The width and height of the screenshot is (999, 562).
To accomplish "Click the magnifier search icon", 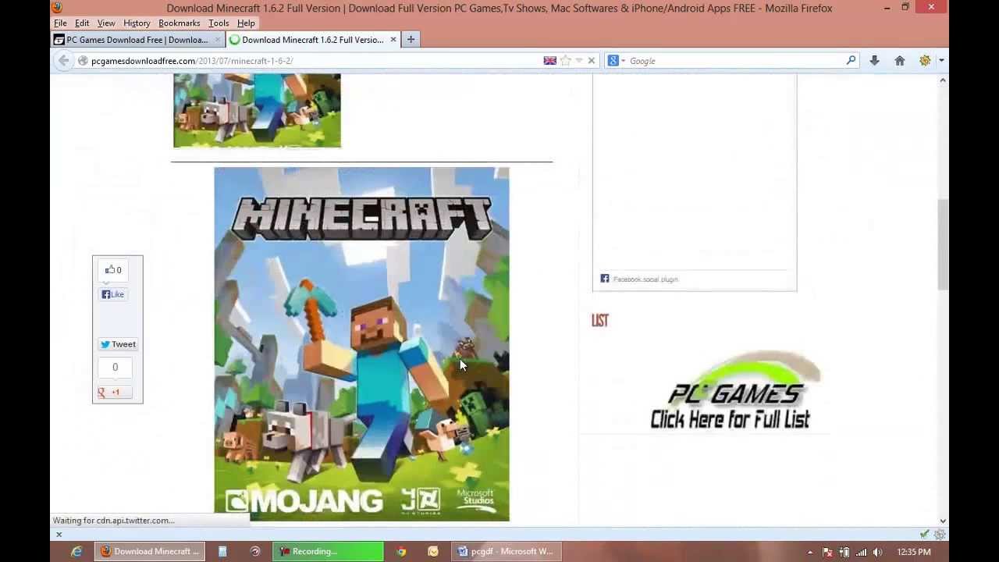I will [x=851, y=60].
